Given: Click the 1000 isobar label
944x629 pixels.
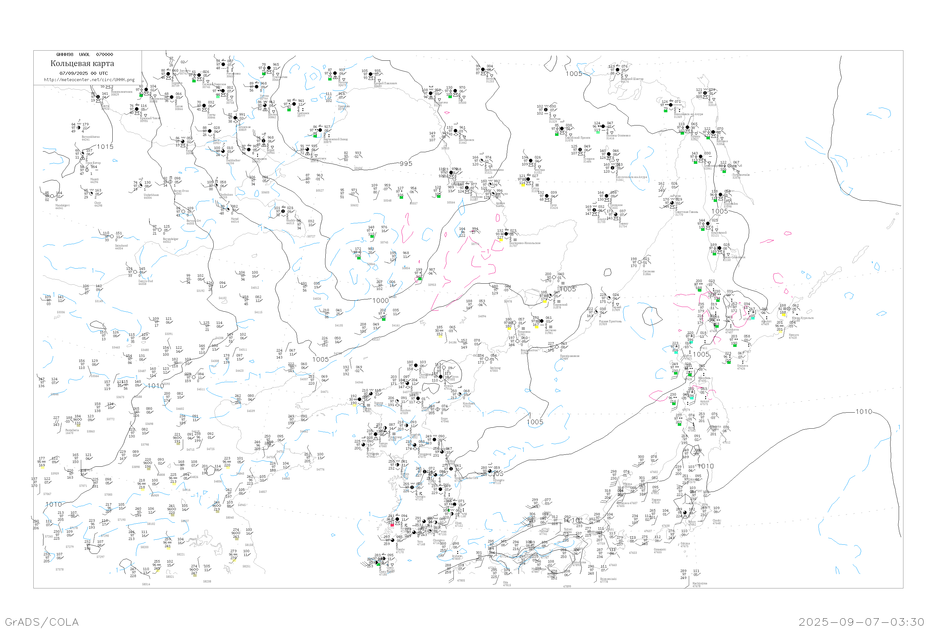Looking at the screenshot, I should (380, 300).
